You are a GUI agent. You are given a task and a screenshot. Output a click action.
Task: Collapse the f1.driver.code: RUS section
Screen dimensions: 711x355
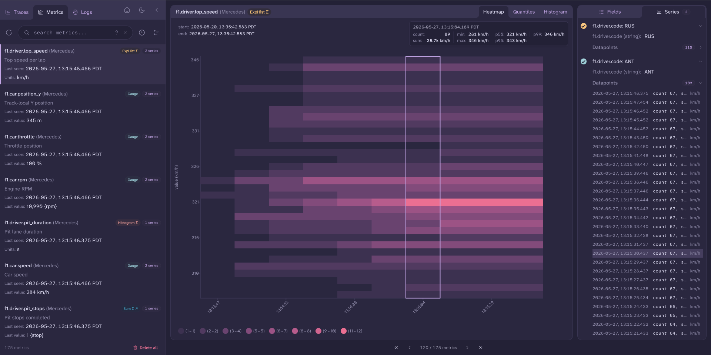pos(700,26)
